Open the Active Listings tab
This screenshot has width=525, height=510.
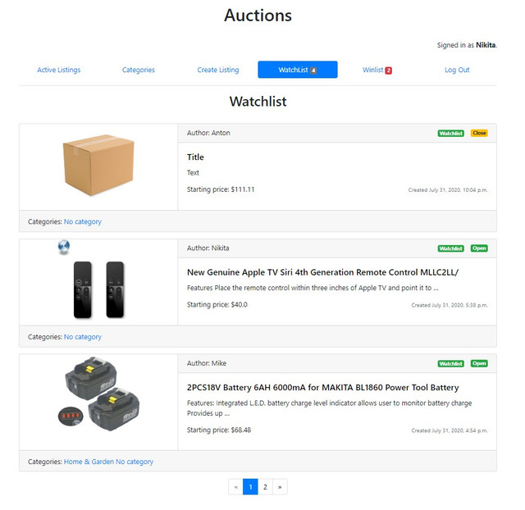click(59, 70)
